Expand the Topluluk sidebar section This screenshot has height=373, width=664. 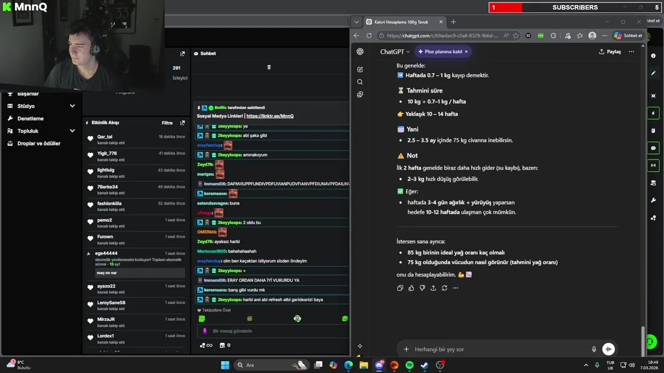click(x=72, y=131)
